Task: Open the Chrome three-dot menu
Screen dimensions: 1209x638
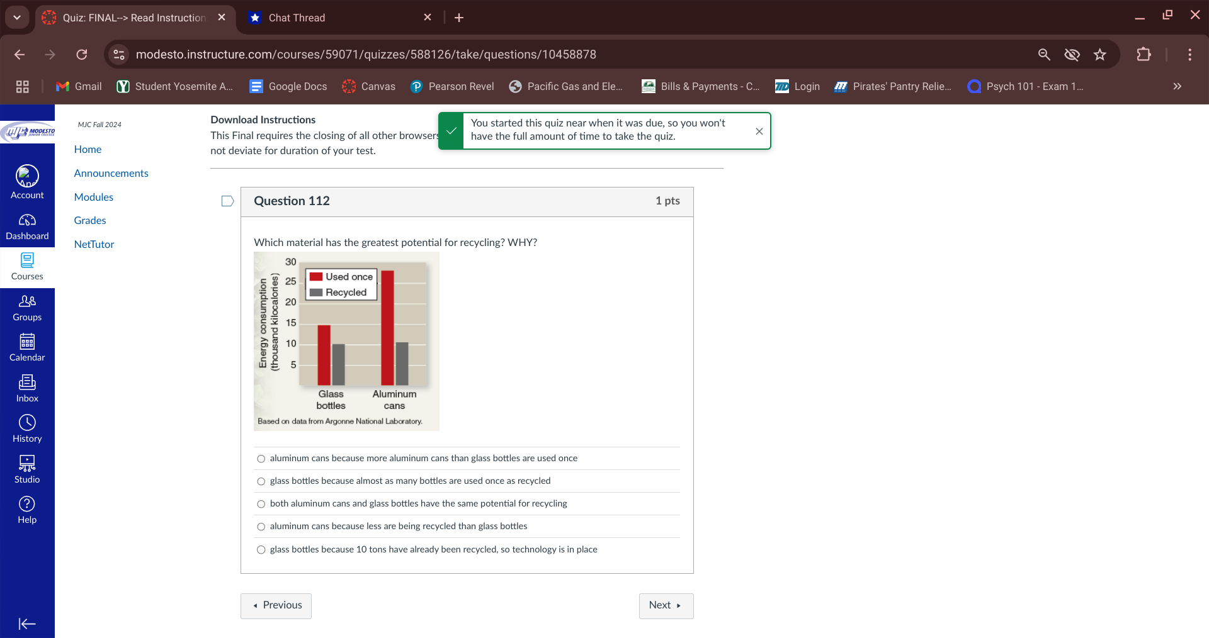Action: pos(1189,55)
